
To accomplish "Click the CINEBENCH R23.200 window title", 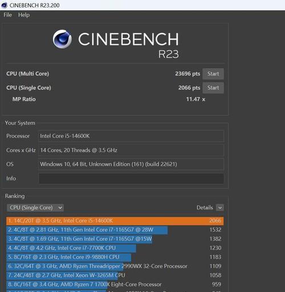I will (x=34, y=5).
